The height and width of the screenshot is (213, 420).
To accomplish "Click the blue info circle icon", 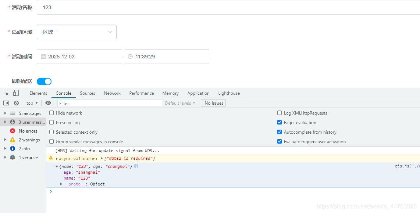I will coord(13,148).
